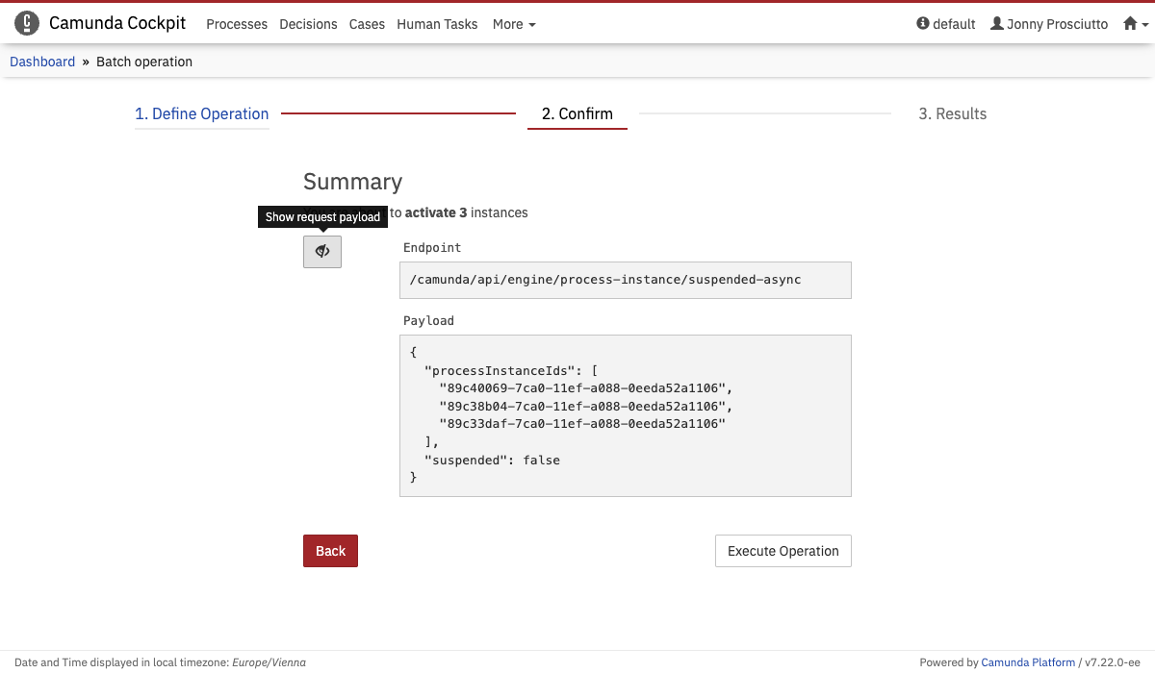Screen dimensions: 1155x673
Task: Open the Cases section
Action: (x=367, y=24)
